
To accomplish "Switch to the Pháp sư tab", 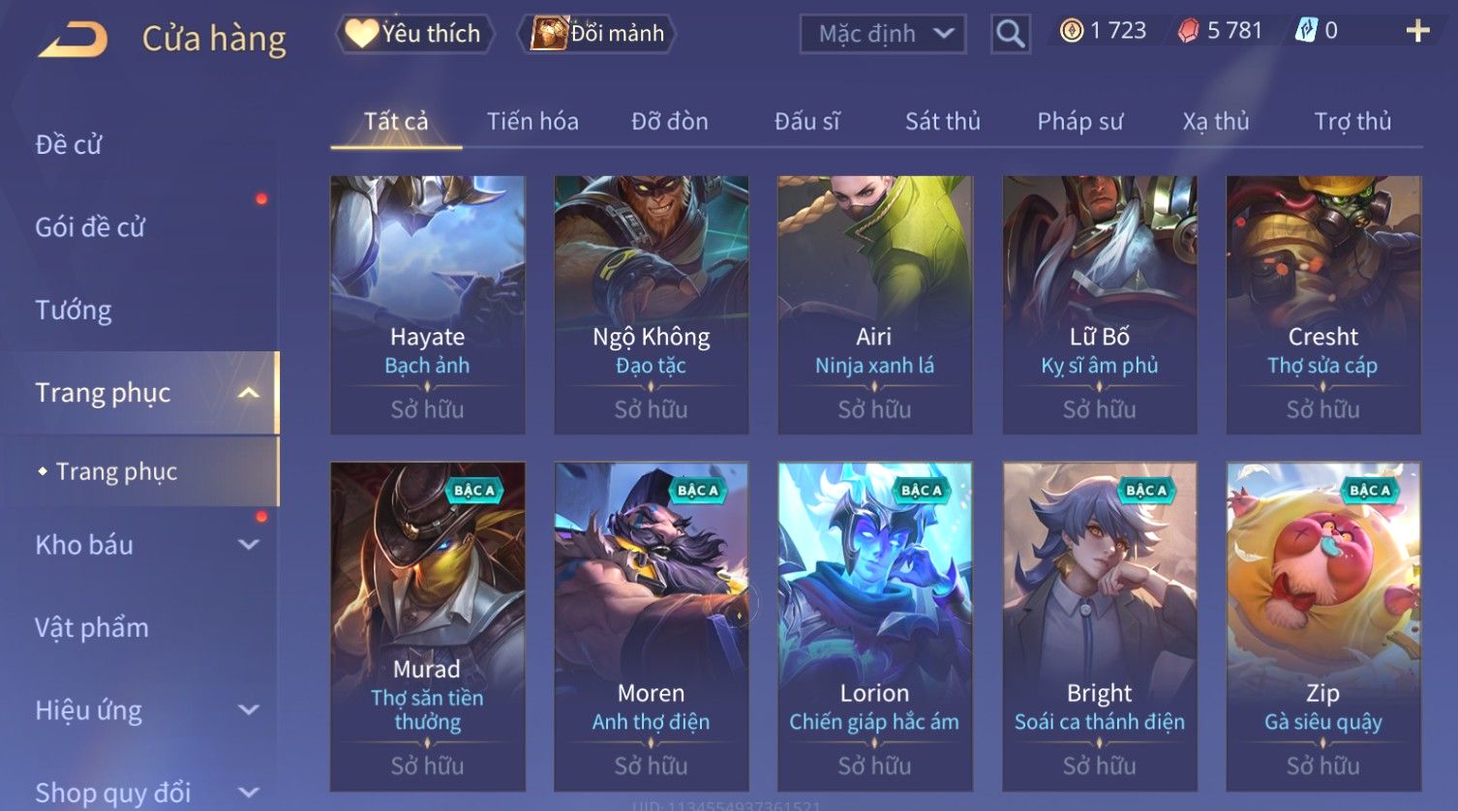I will point(1080,121).
